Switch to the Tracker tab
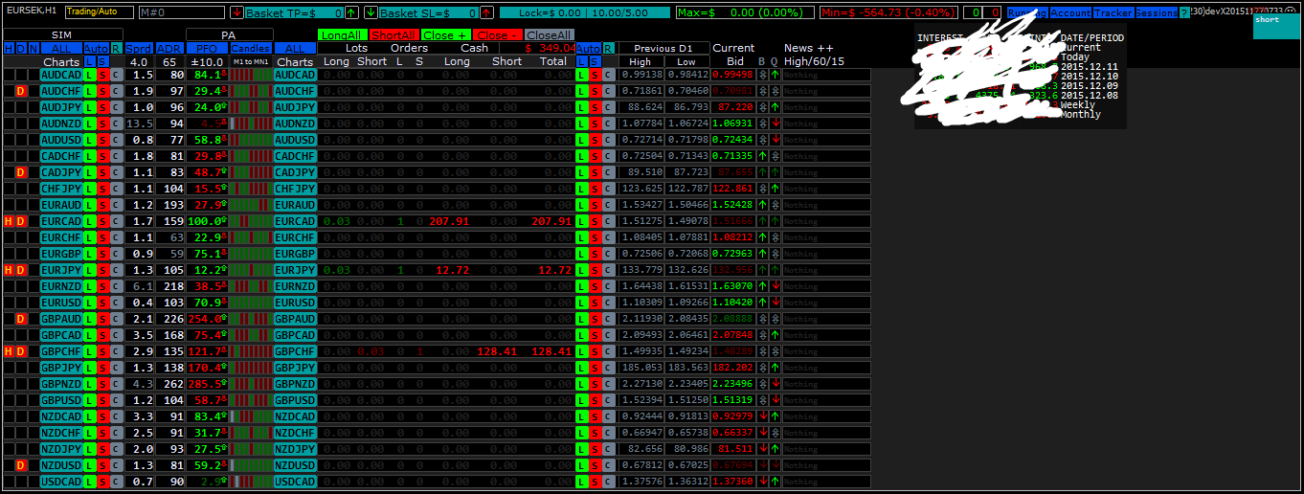The width and height of the screenshot is (1304, 494). pyautogui.click(x=1113, y=12)
